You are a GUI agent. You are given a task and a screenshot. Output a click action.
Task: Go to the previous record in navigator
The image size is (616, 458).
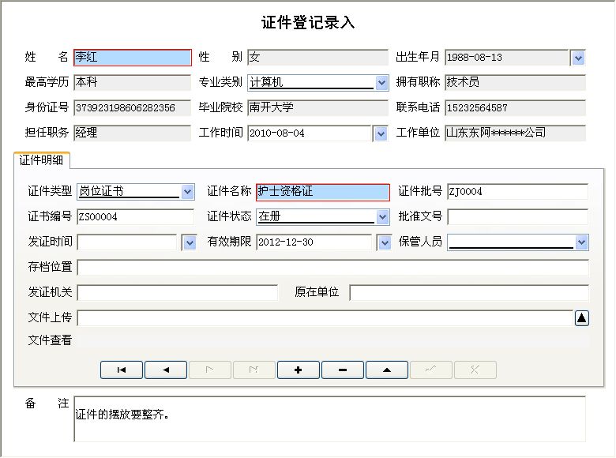[x=165, y=370]
